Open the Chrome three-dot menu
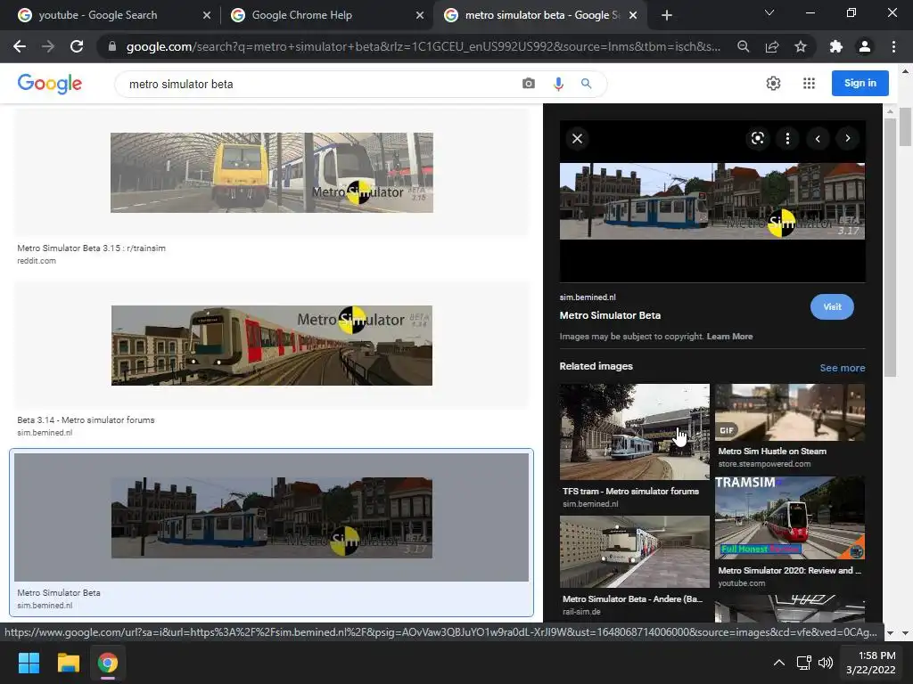The image size is (913, 684). tap(893, 46)
